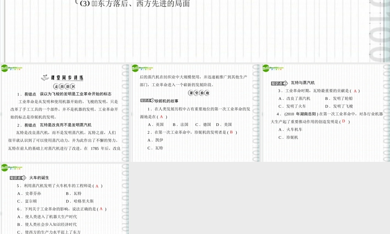
Task: Click question 6 about 工业革命的影响
Action: pyautogui.click(x=62, y=209)
